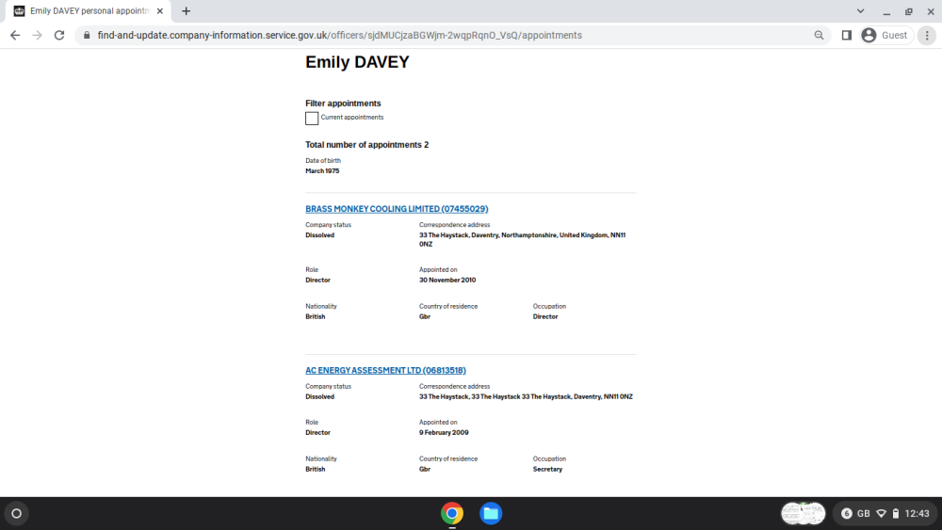Go back to previous page
The image size is (942, 530).
pos(15,36)
